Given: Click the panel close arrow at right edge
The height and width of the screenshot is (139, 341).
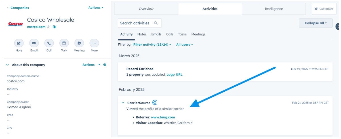Looking at the screenshot, I should (338, 27).
